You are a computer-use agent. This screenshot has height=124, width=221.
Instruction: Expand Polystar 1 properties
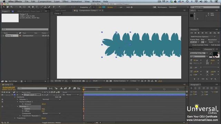18,100
